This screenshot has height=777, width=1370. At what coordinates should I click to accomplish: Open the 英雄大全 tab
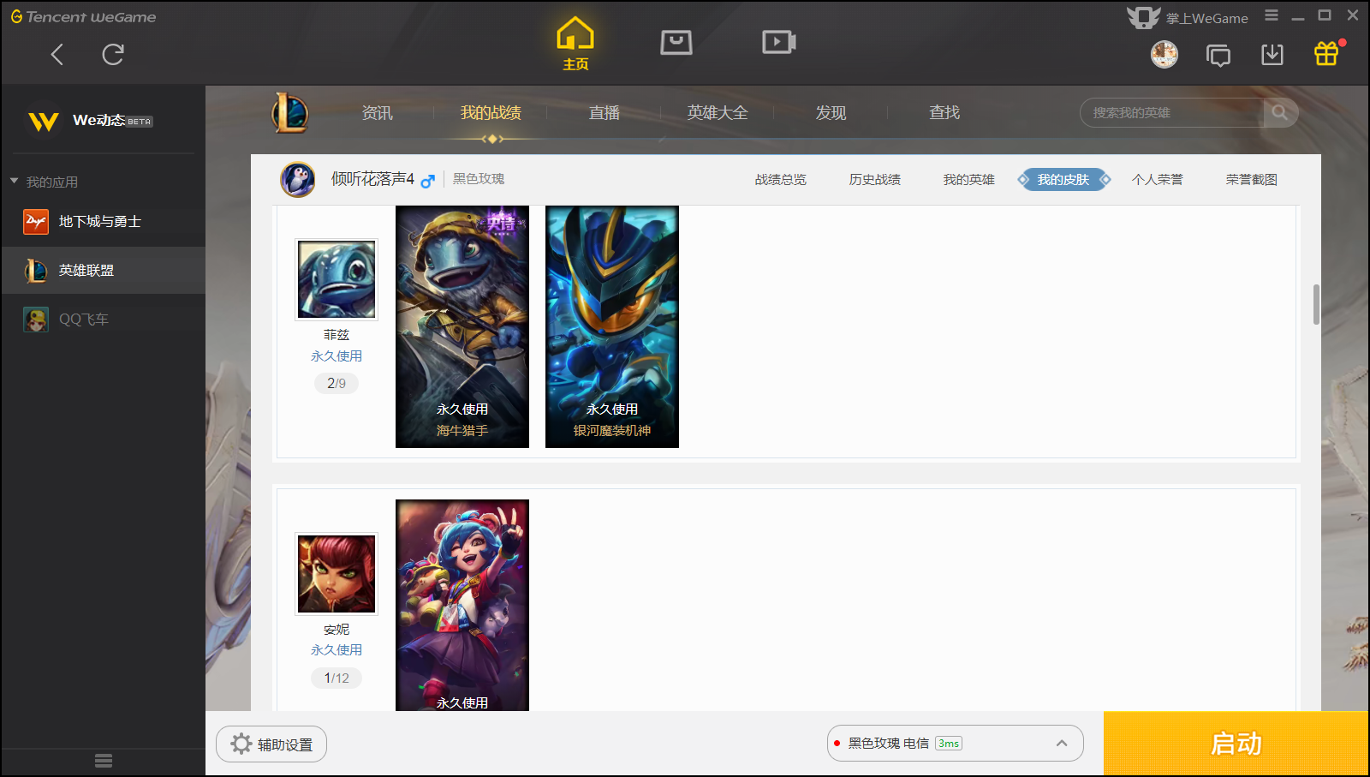point(718,113)
